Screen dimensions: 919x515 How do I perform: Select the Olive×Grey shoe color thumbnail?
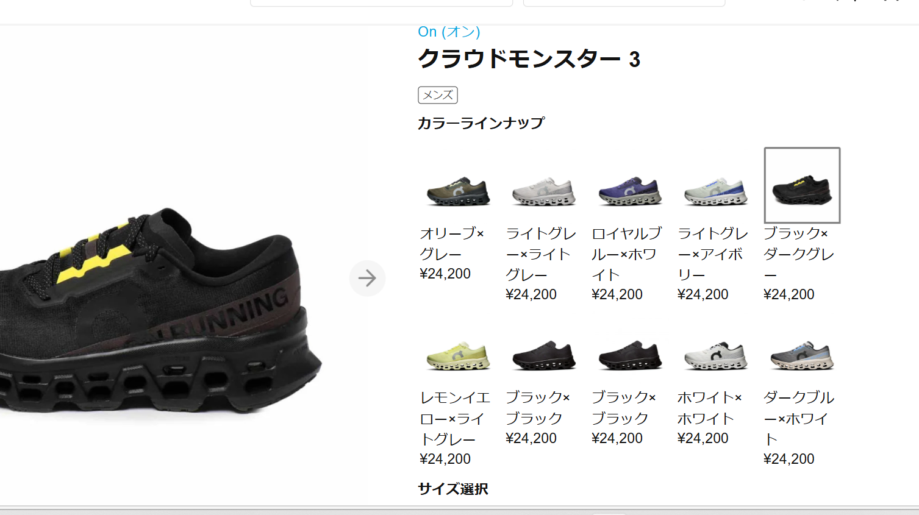click(x=458, y=191)
